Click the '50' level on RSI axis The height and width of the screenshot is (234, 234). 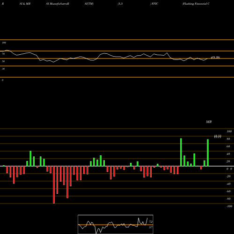3,61
